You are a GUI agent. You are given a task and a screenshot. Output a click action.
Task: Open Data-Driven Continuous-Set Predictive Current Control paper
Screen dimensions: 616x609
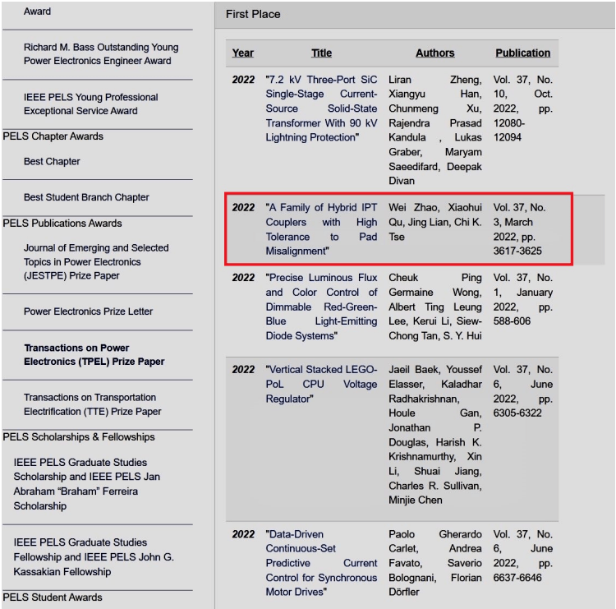pyautogui.click(x=321, y=563)
